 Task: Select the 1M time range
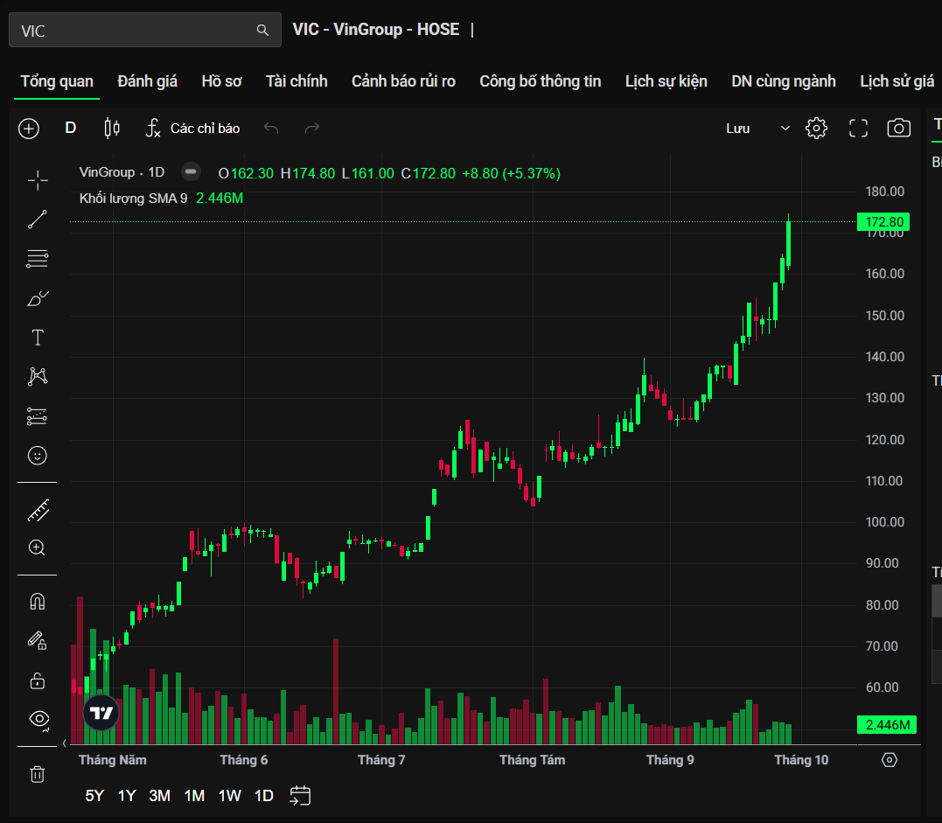click(x=194, y=796)
